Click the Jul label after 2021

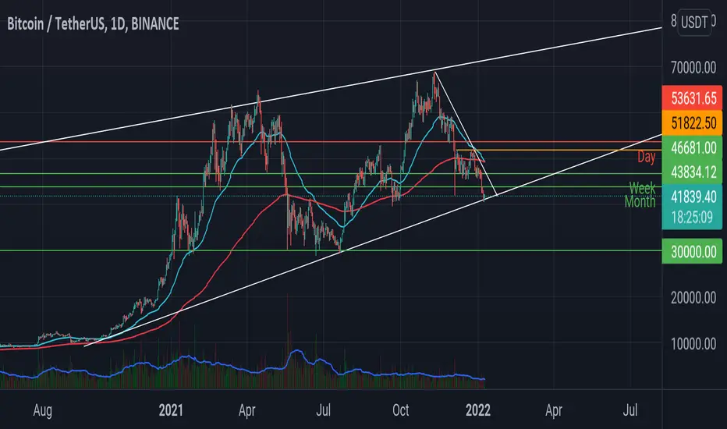coord(323,410)
